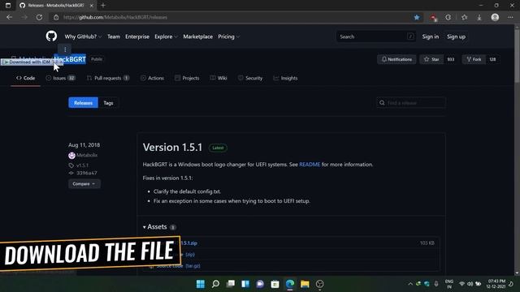Go back to the previous page
This screenshot has height=292, width=520.
pyautogui.click(x=9, y=17)
